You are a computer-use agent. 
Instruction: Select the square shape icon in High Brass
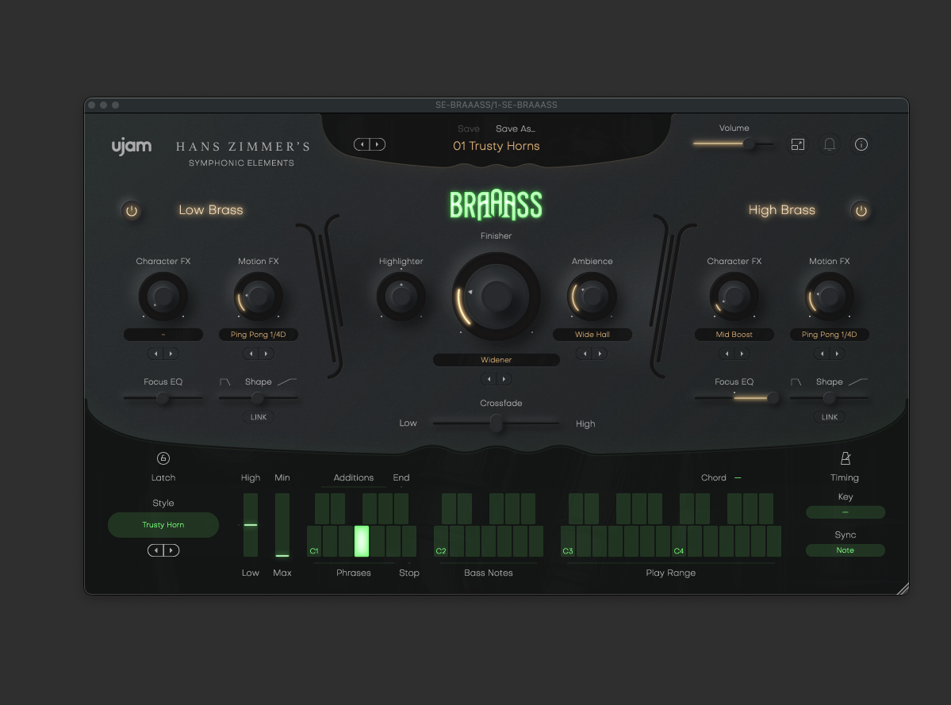(796, 382)
